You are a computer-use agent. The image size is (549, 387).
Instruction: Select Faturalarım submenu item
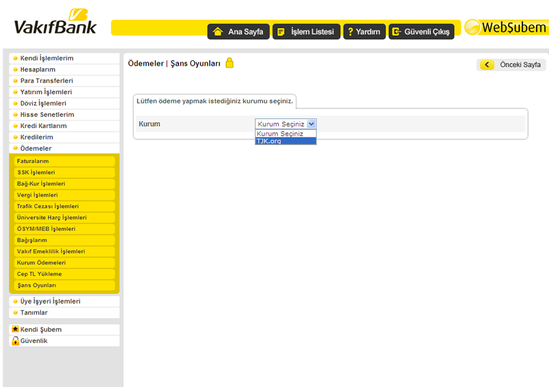click(64, 161)
